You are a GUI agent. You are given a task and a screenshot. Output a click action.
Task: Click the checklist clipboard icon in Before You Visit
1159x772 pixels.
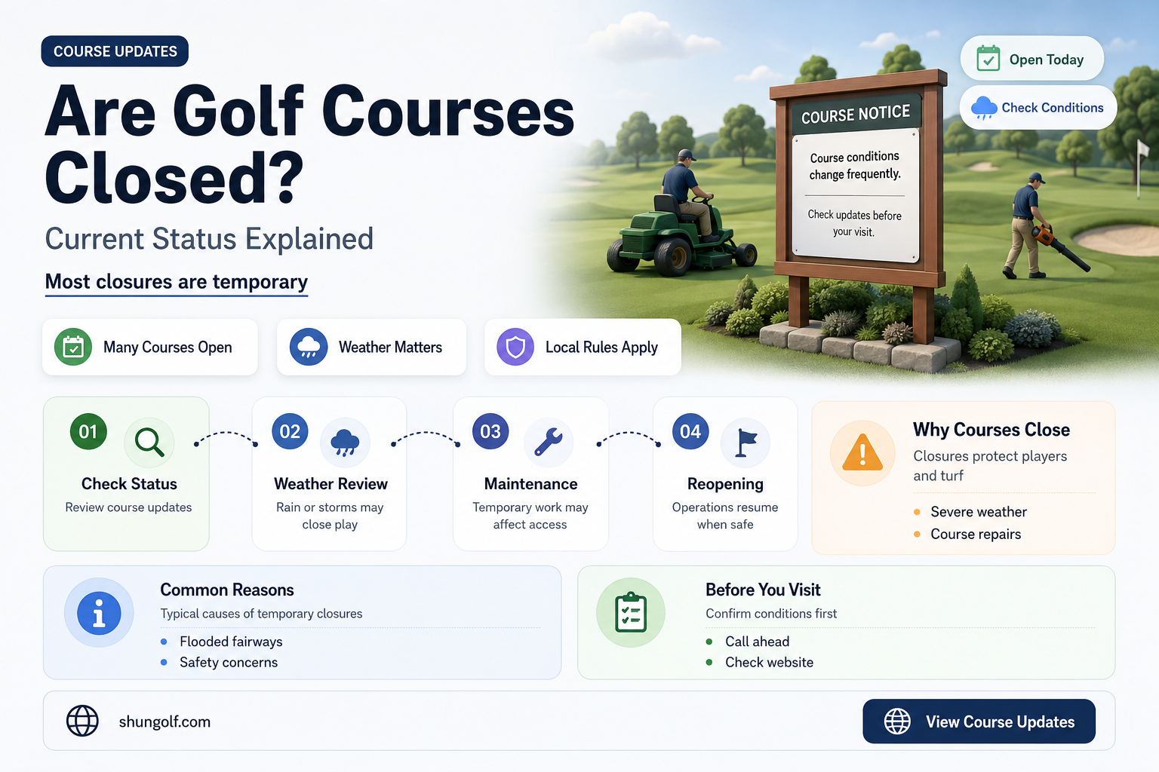[x=631, y=612]
